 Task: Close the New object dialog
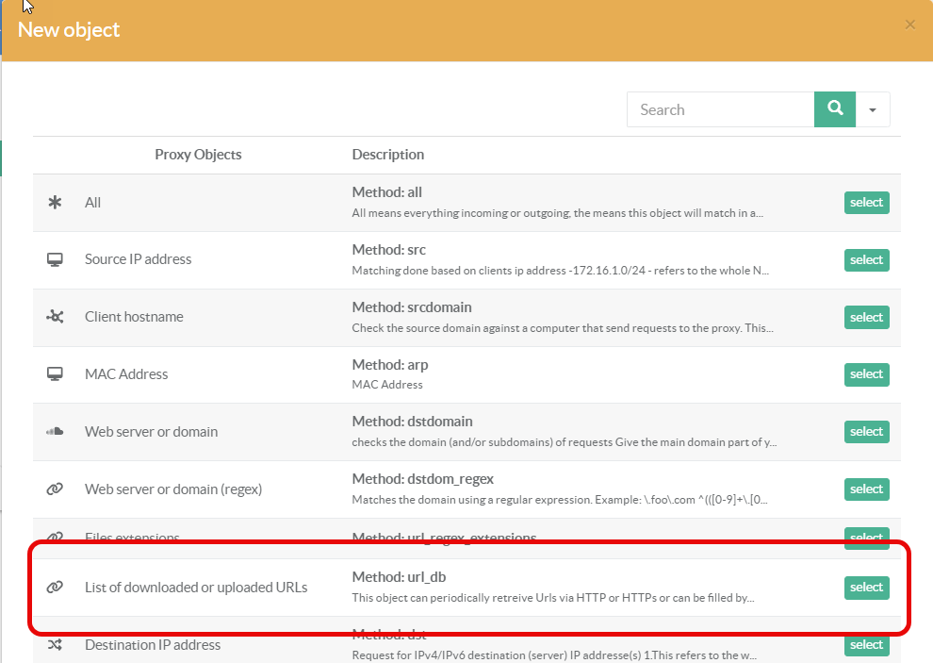click(909, 25)
